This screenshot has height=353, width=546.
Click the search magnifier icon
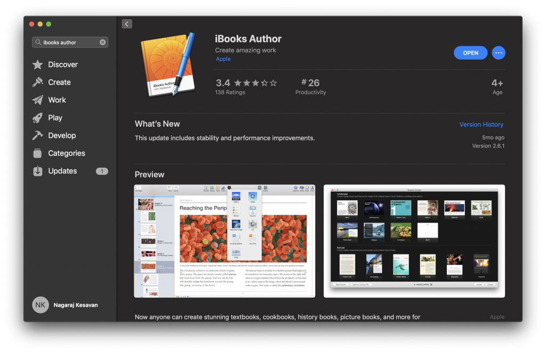tap(38, 43)
